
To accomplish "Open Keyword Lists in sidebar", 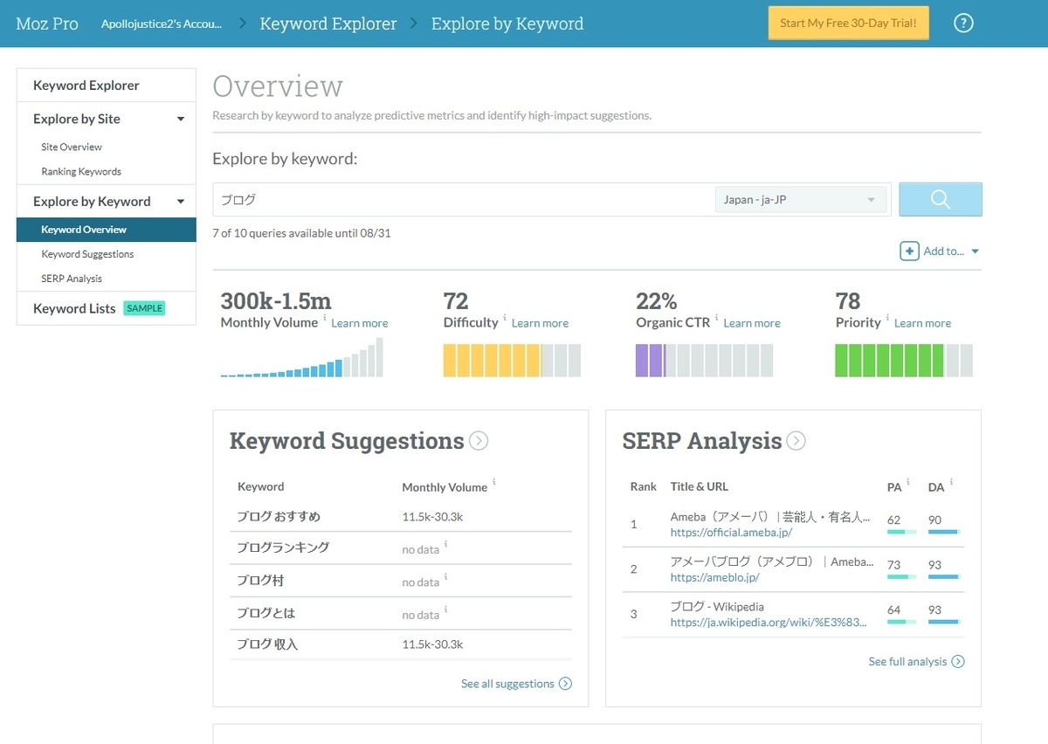I will (74, 308).
